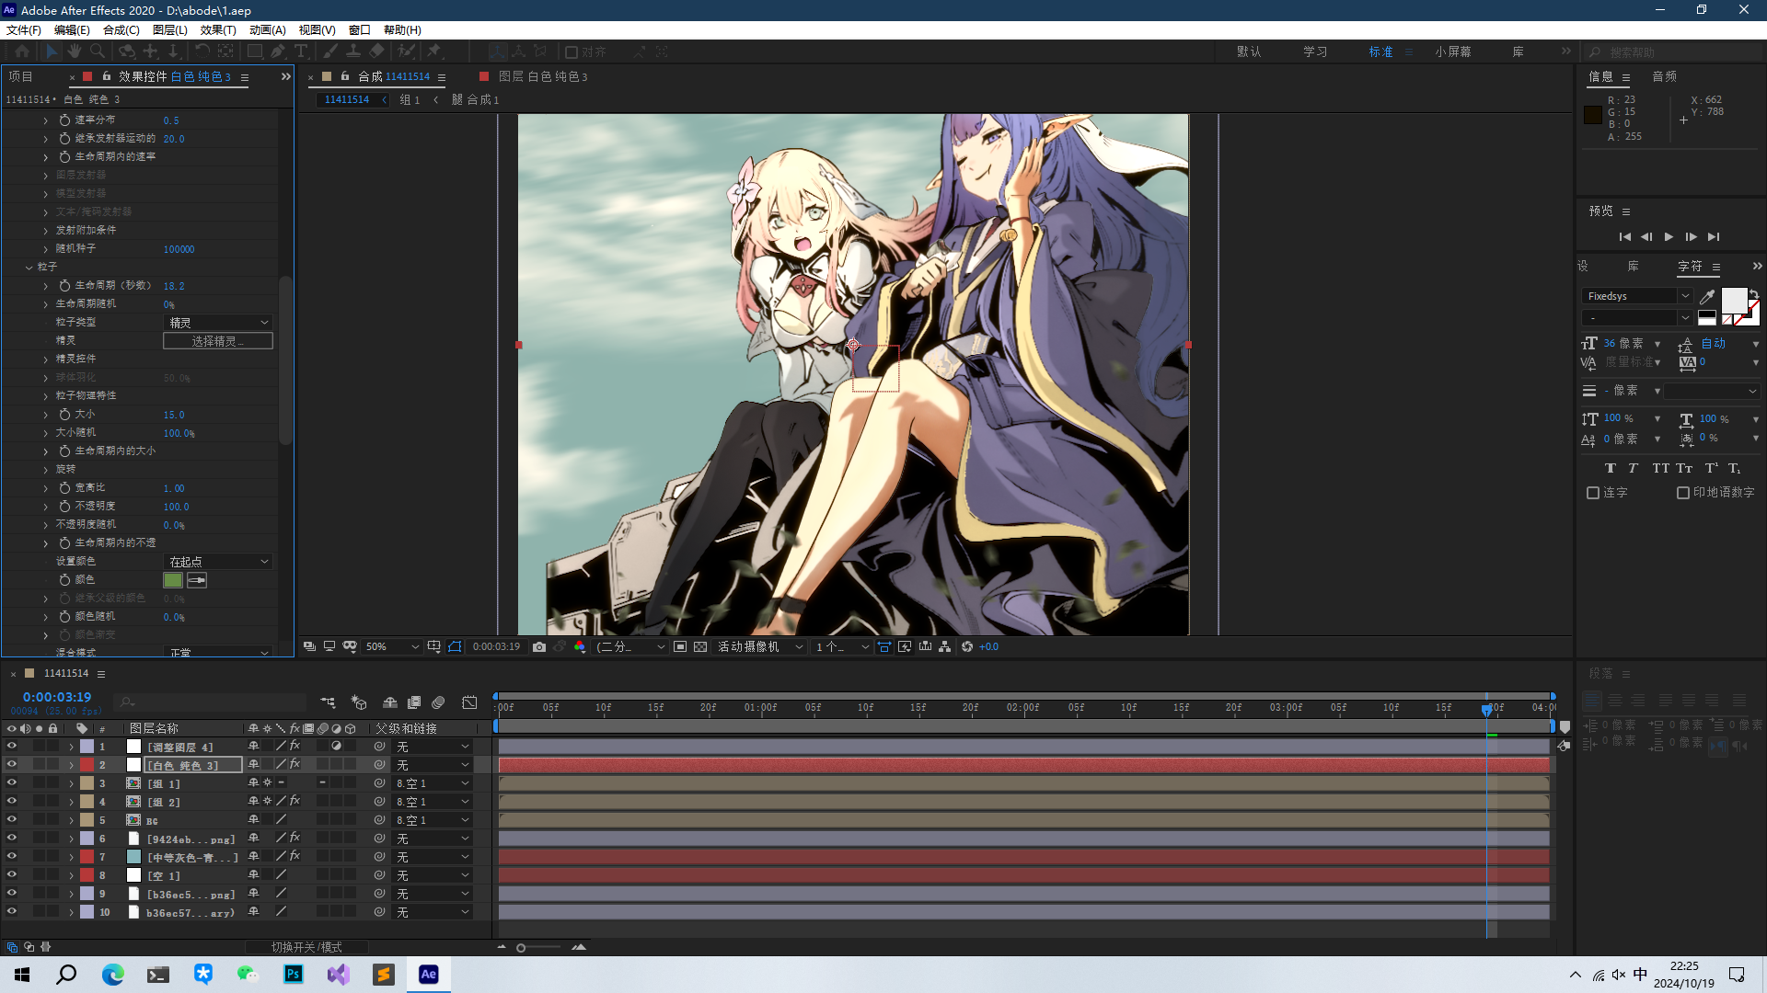The image size is (1767, 993).
Task: Click the green 颜色 color swatch
Action: tap(173, 580)
